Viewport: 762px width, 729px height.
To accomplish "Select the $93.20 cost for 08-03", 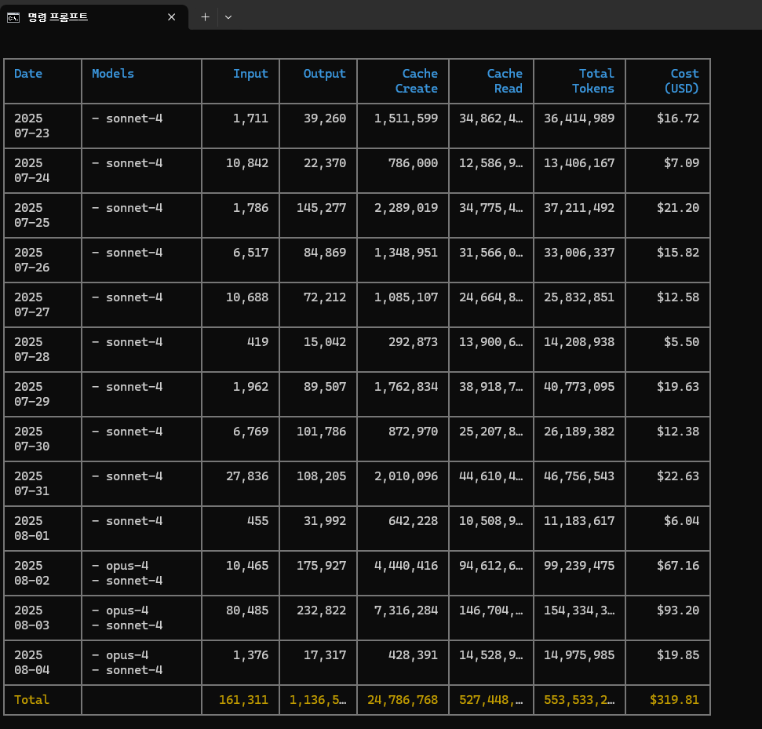I will (679, 611).
